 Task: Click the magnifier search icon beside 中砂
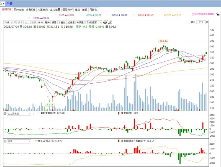point(1,4)
